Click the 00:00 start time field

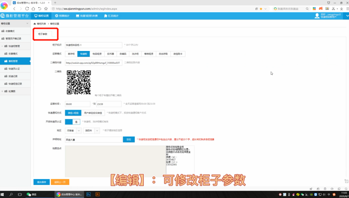click(x=77, y=104)
